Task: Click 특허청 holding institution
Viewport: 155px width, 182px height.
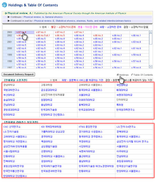Action: coord(120,105)
